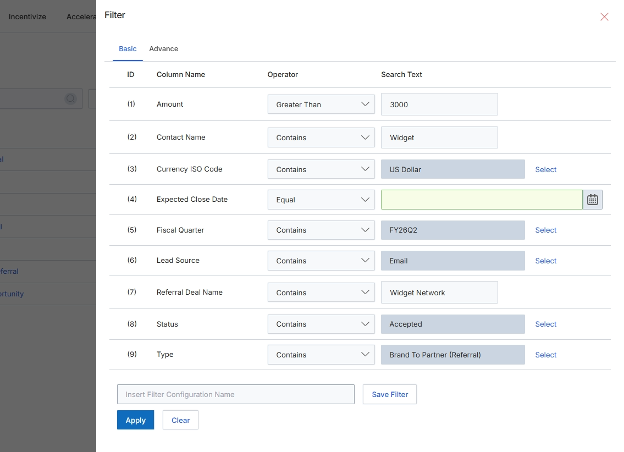Click Select link for Status
The width and height of the screenshot is (624, 452).
click(545, 324)
